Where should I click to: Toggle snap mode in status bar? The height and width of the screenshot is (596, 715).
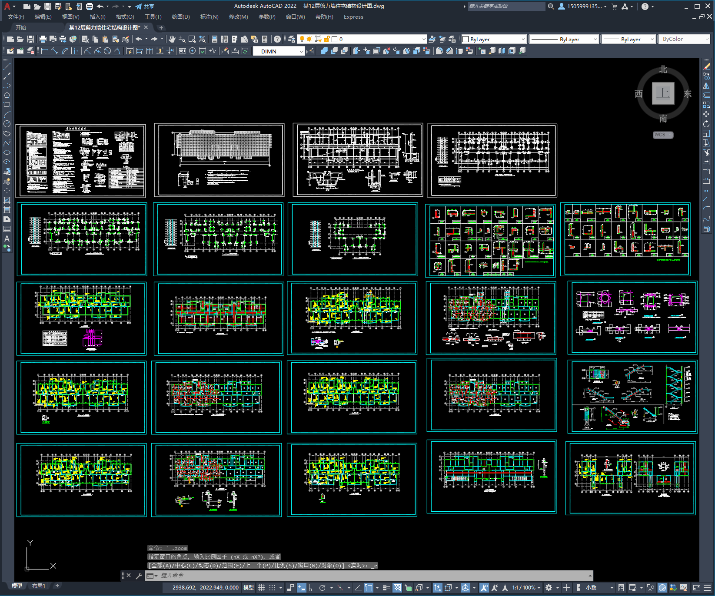[x=272, y=587]
